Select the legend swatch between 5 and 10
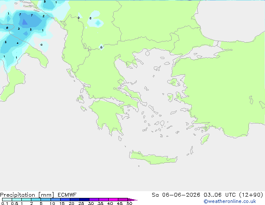 [46, 200]
